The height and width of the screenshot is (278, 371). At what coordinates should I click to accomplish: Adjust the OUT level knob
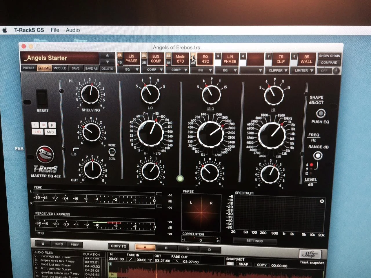tap(92, 169)
